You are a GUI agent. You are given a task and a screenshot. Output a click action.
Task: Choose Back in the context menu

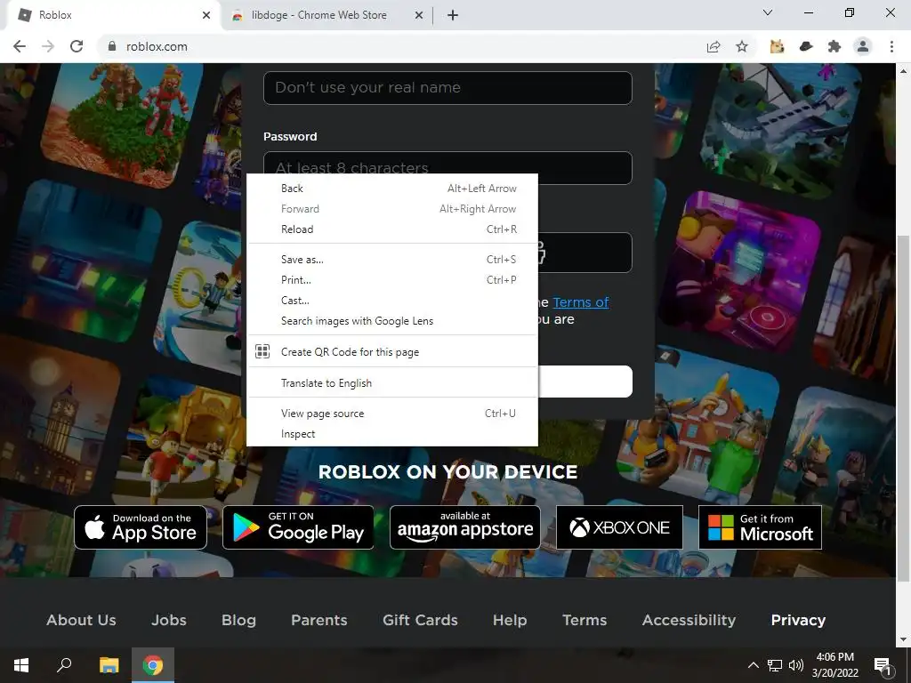pos(392,189)
